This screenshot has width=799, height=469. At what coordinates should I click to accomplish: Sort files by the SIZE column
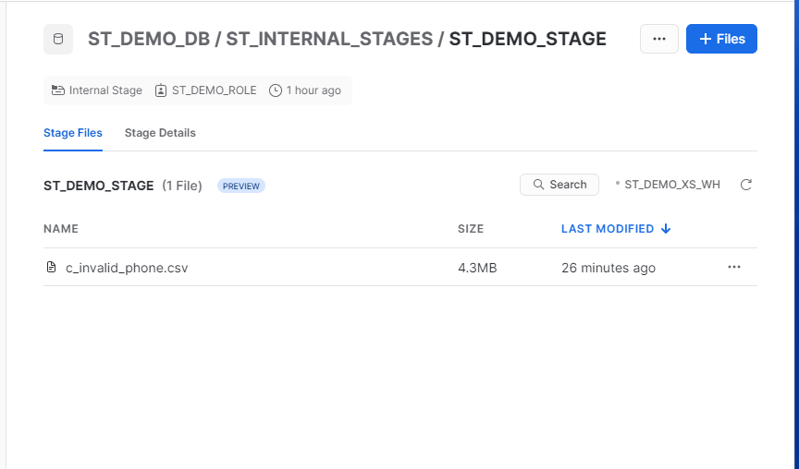471,229
